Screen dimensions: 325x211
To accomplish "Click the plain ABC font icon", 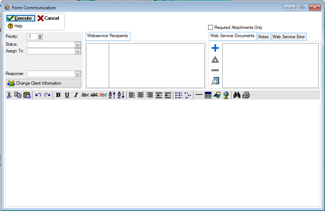I will 85,95.
